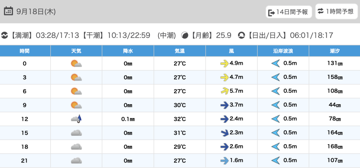Click the calendar icon beside 9月18日
This screenshot has width=360, height=168.
(x=8, y=11)
